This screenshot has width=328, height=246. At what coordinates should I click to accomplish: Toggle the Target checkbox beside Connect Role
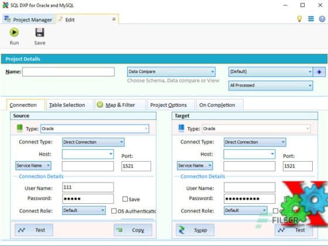click(x=275, y=211)
